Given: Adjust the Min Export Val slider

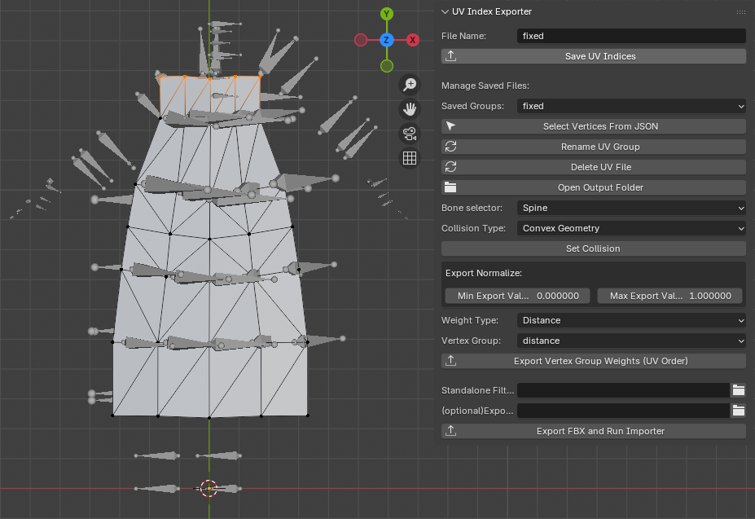Looking at the screenshot, I should (516, 296).
